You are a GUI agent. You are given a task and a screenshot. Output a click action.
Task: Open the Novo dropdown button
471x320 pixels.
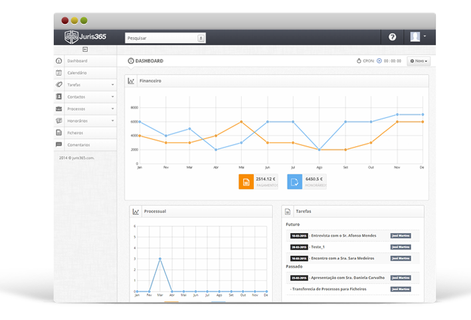click(419, 61)
